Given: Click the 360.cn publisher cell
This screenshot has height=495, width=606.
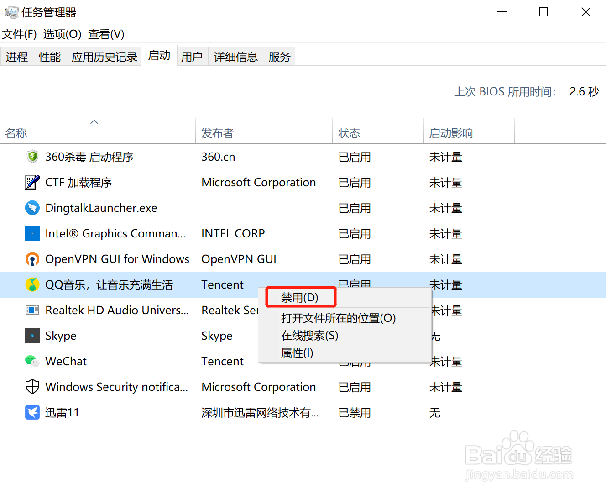Looking at the screenshot, I should pyautogui.click(x=218, y=157).
